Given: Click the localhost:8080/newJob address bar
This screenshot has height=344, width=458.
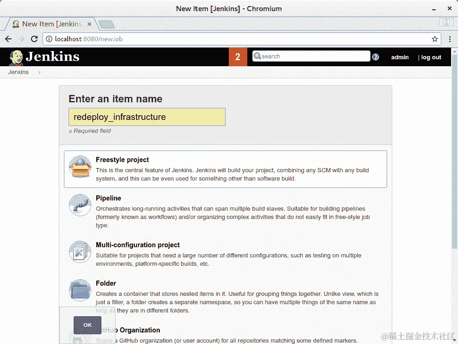Looking at the screenshot, I should point(242,39).
